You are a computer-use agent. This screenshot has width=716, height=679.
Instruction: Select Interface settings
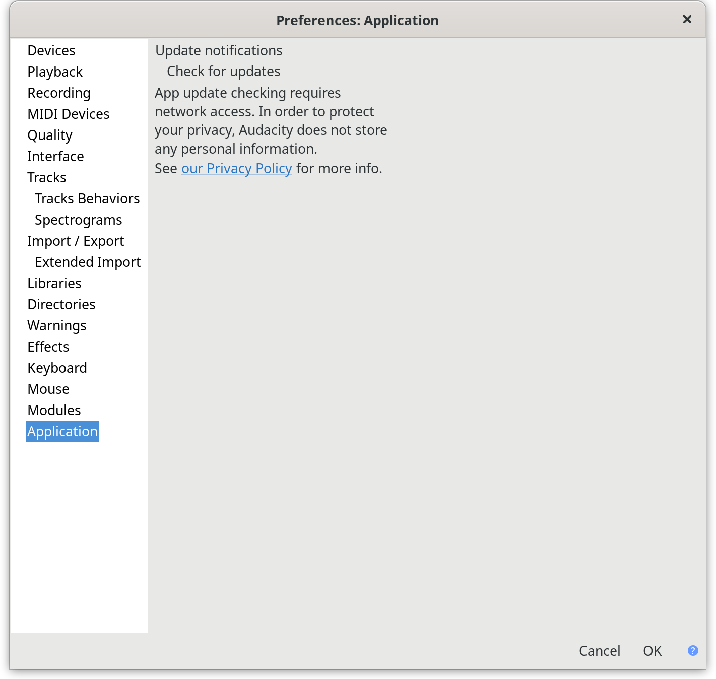(x=55, y=156)
